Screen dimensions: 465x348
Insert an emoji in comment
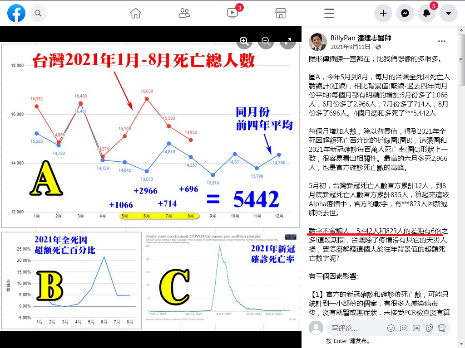(x=391, y=328)
